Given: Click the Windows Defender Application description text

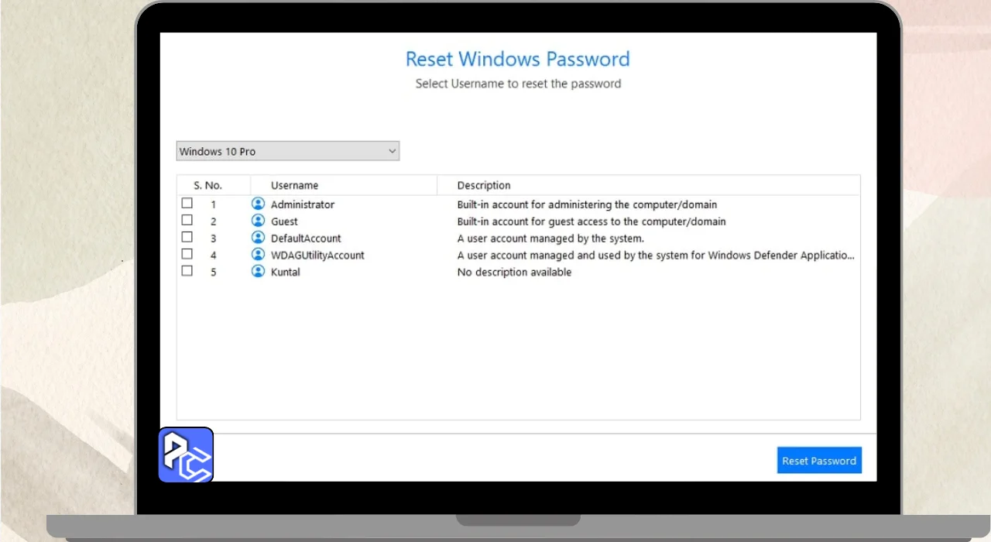Looking at the screenshot, I should 657,256.
